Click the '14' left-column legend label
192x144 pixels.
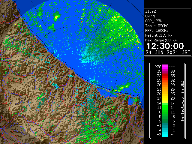pos(159,103)
